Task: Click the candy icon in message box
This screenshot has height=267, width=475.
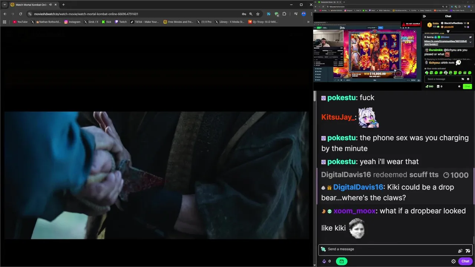Action: [323, 249]
